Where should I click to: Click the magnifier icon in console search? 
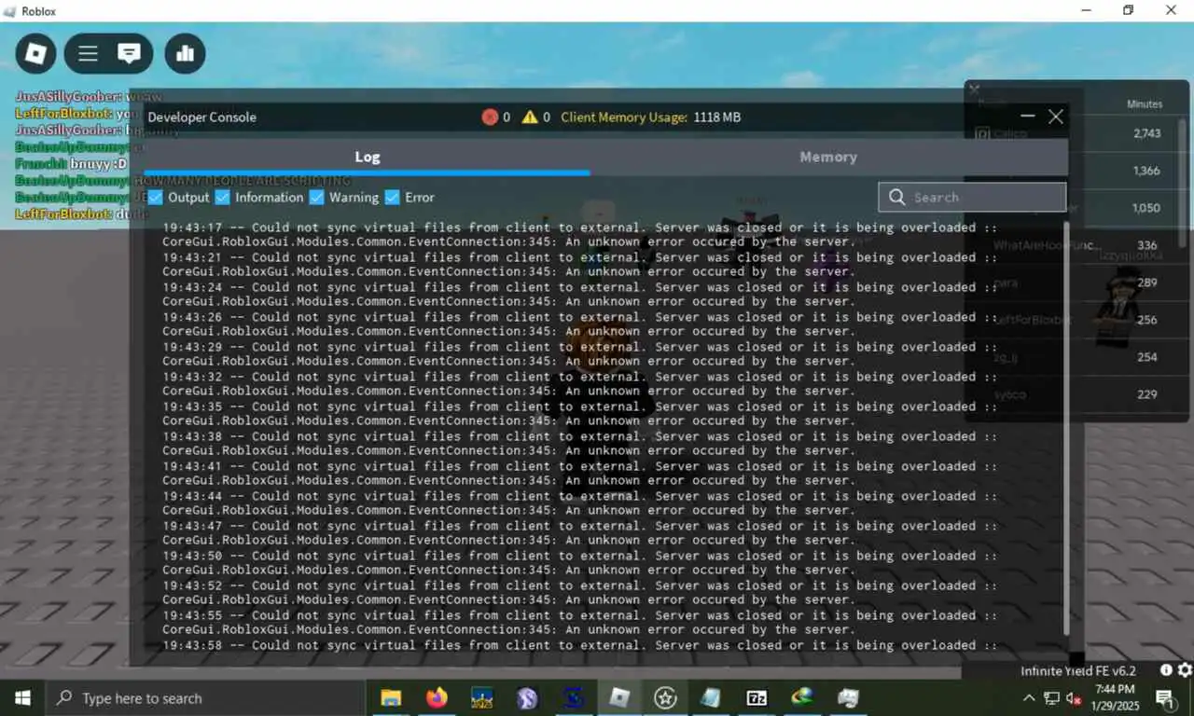click(897, 198)
